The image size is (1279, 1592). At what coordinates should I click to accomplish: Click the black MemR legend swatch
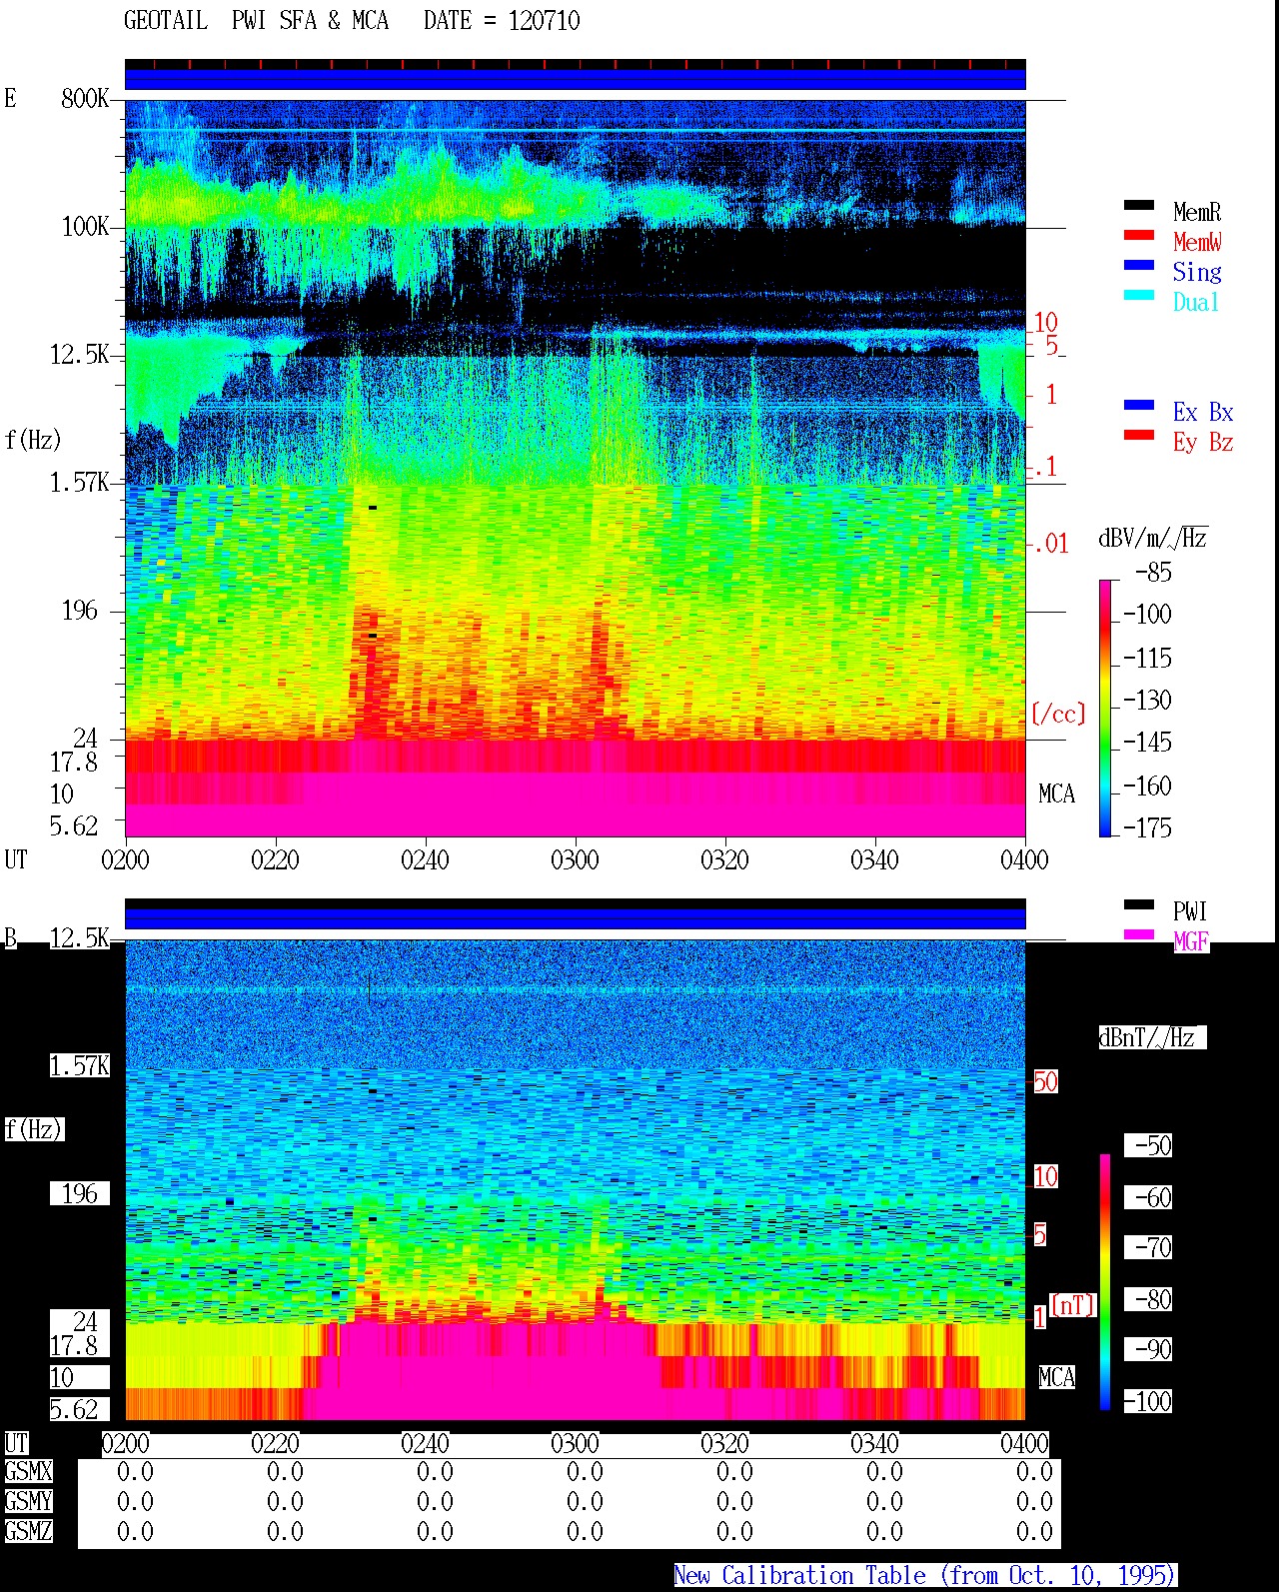tap(1138, 205)
